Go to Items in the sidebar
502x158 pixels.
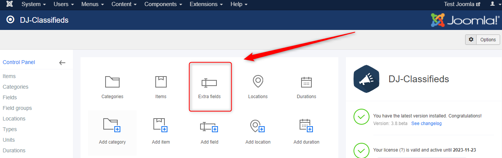coord(9,76)
